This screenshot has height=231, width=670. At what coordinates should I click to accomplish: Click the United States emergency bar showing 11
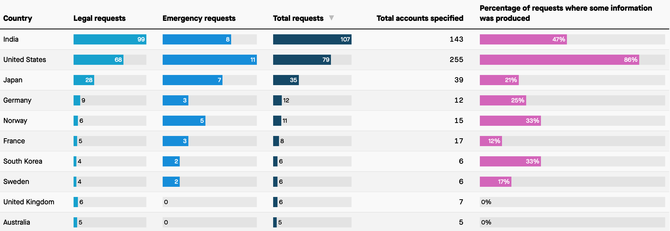click(210, 60)
